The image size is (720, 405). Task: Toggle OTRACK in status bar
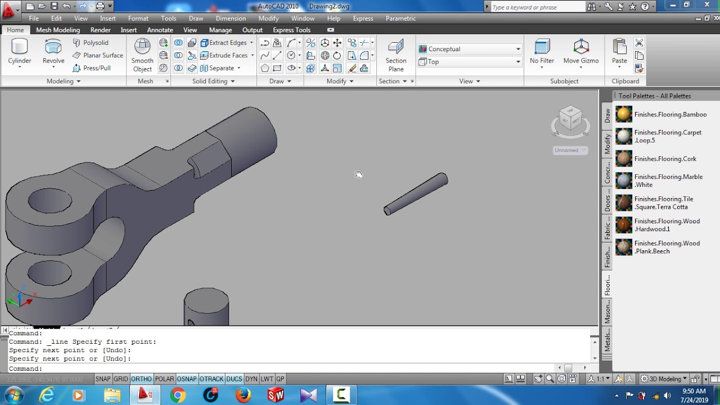click(x=211, y=379)
